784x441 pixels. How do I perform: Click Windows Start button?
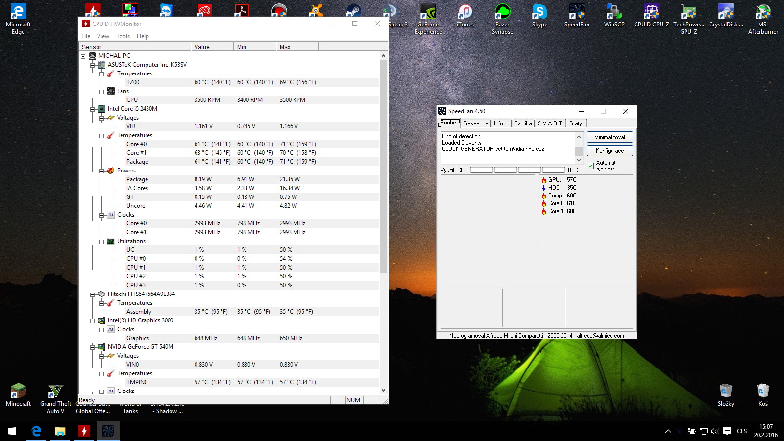pos(12,431)
